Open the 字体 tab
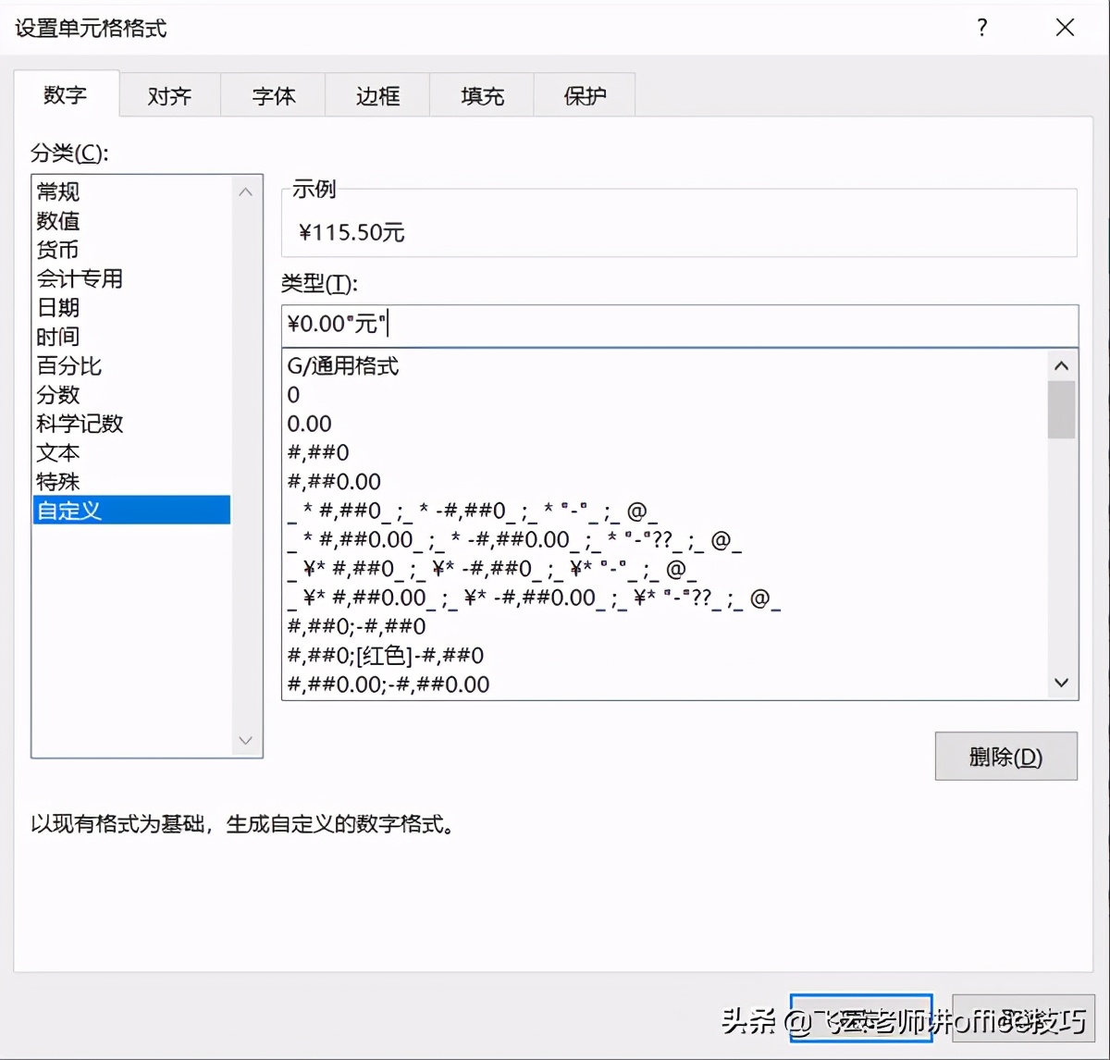This screenshot has width=1110, height=1060. [274, 95]
